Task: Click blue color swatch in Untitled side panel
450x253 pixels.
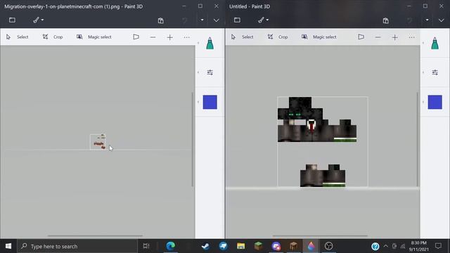Action: coord(435,102)
